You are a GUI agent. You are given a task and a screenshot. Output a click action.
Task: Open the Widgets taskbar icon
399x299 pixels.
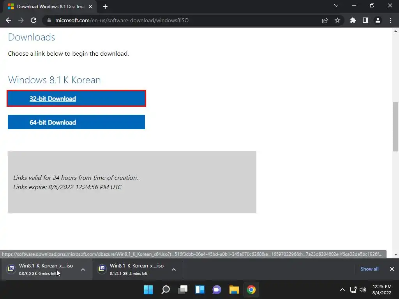(200, 290)
